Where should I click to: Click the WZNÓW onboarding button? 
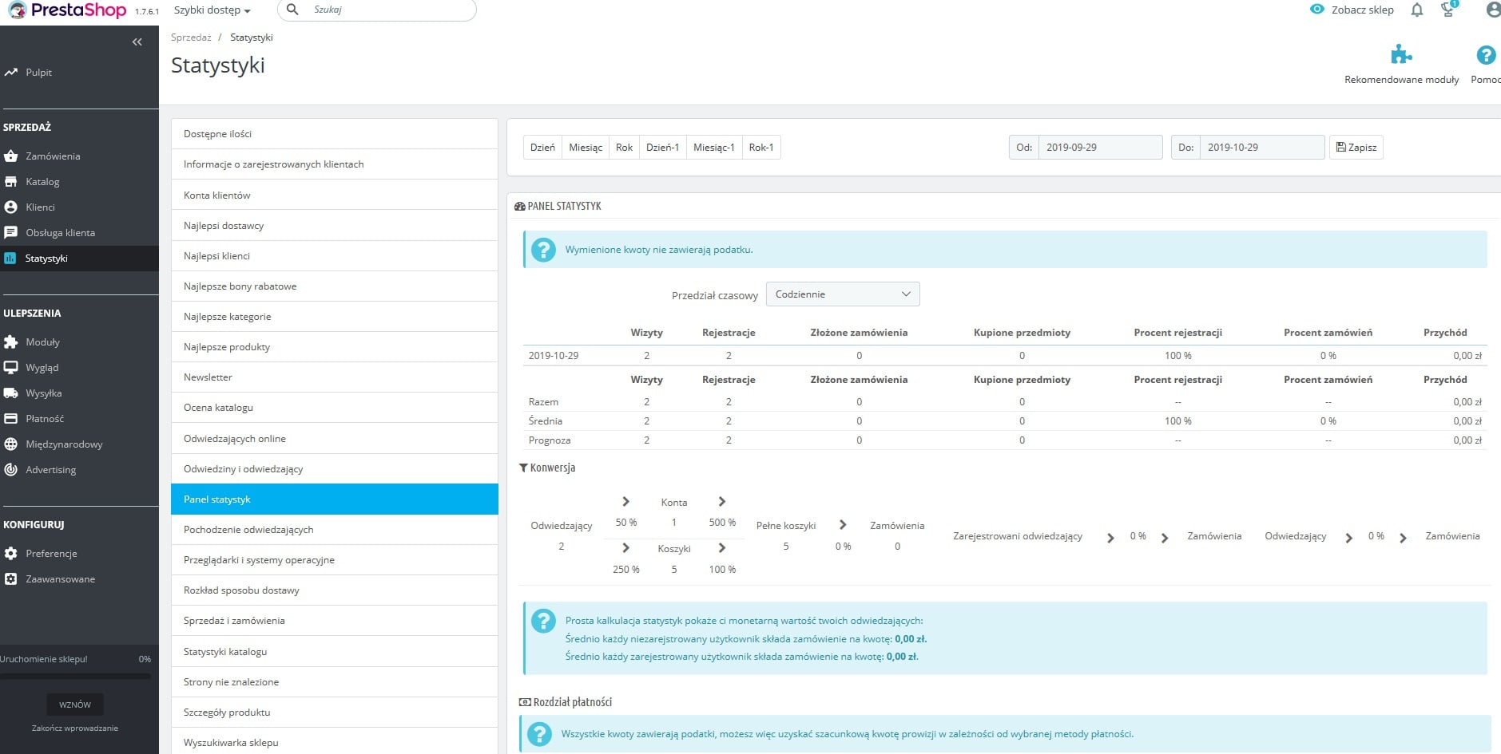pyautogui.click(x=75, y=705)
